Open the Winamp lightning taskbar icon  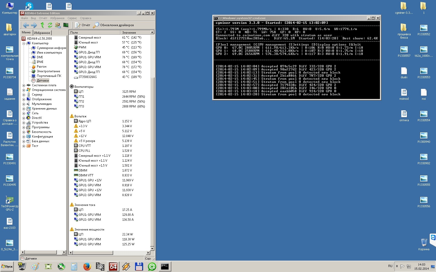(x=126, y=267)
